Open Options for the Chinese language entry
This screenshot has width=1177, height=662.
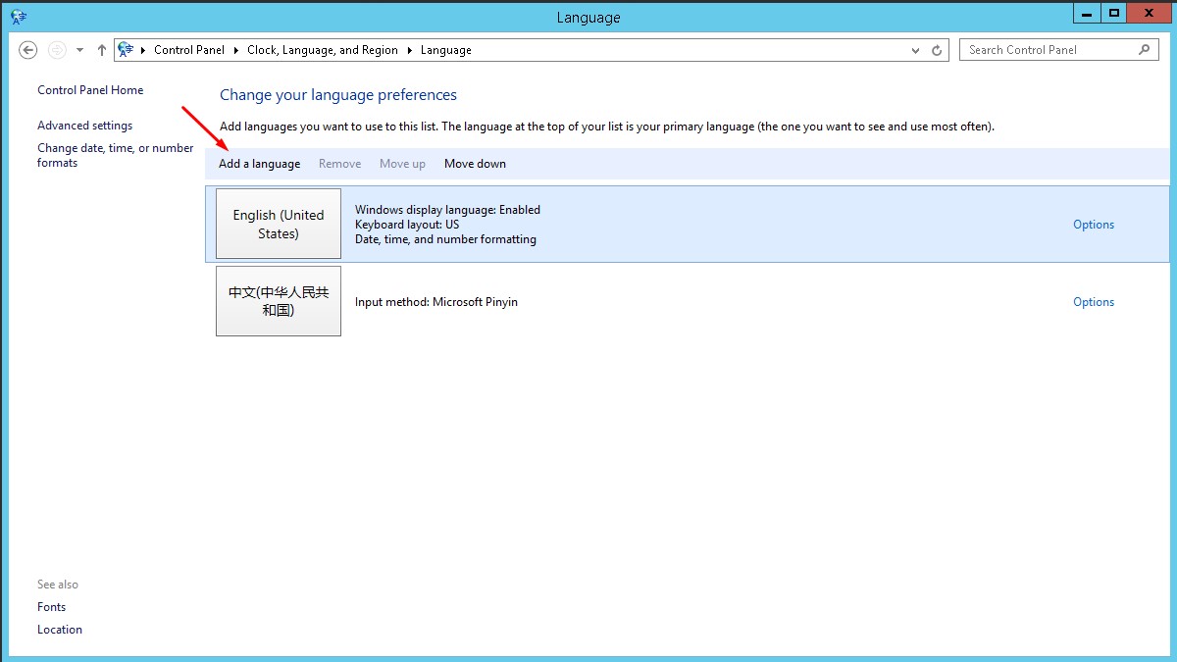tap(1093, 302)
